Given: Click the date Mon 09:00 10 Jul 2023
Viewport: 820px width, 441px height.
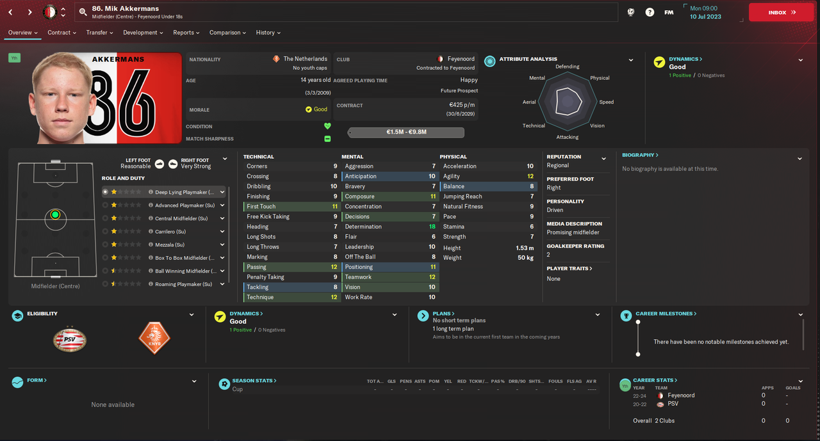Looking at the screenshot, I should click(705, 12).
